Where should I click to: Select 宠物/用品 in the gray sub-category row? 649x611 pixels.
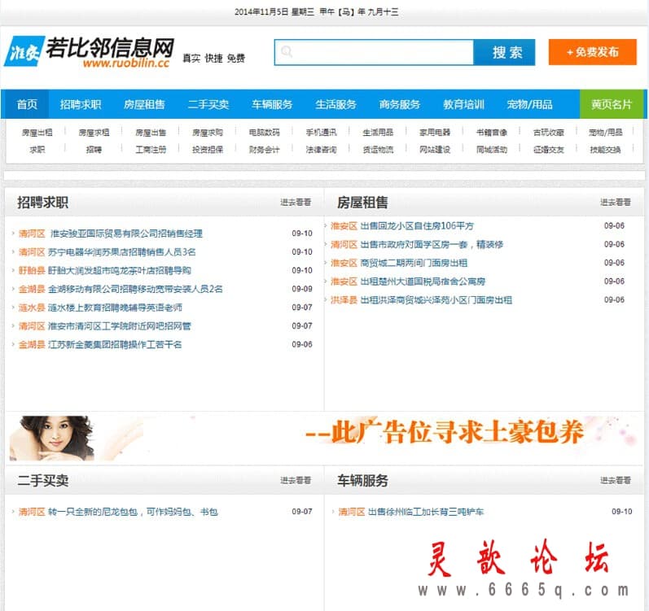(x=606, y=133)
